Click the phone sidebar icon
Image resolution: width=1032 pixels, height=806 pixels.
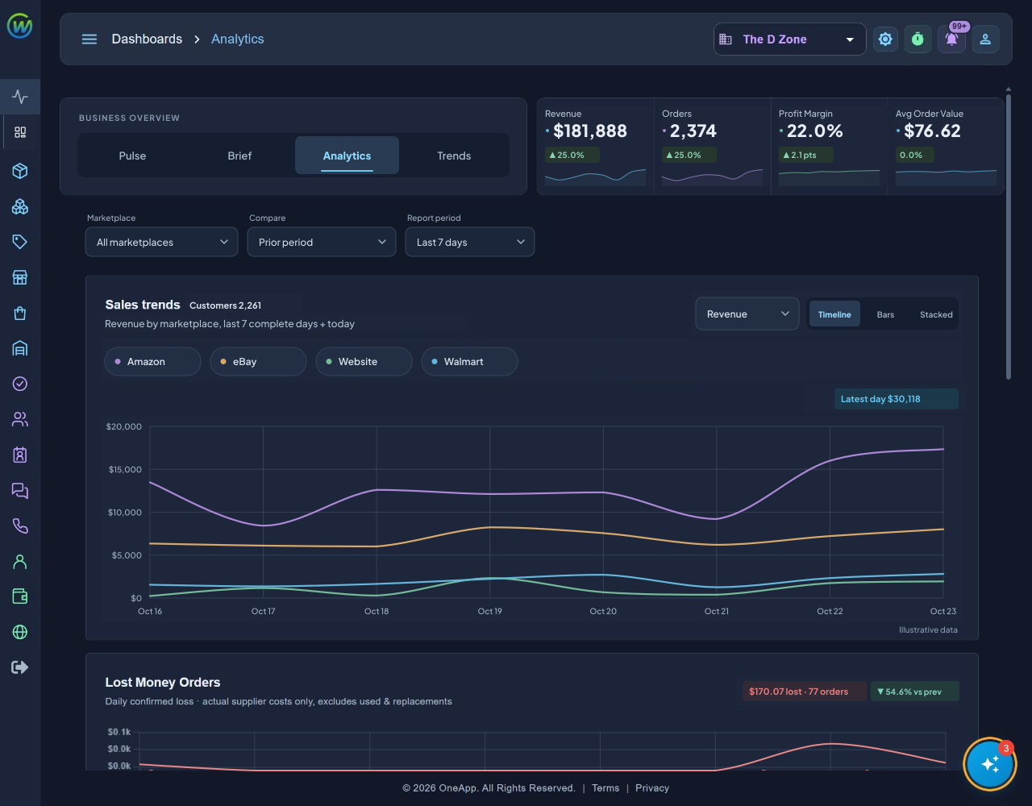click(20, 526)
